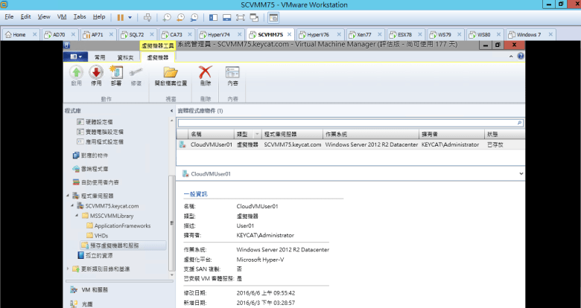Switch to the 資料夾 ribbon tab
Viewport: 581px width, 308px height.
pyautogui.click(x=125, y=57)
